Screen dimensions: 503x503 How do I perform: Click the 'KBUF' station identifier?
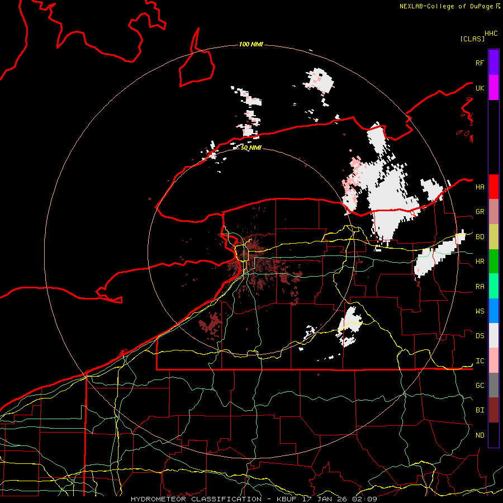(x=286, y=499)
